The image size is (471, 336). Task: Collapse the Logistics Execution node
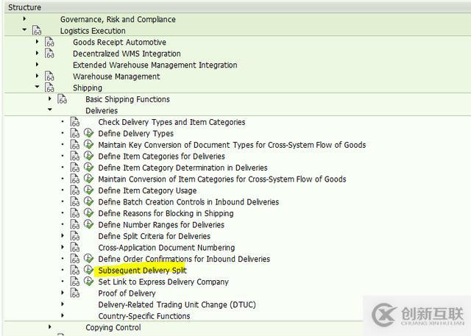click(24, 29)
